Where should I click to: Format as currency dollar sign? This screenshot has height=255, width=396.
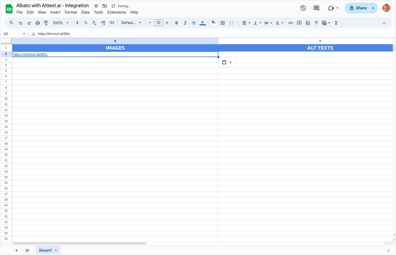point(77,23)
